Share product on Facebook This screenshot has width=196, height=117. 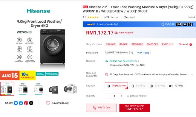point(21,103)
